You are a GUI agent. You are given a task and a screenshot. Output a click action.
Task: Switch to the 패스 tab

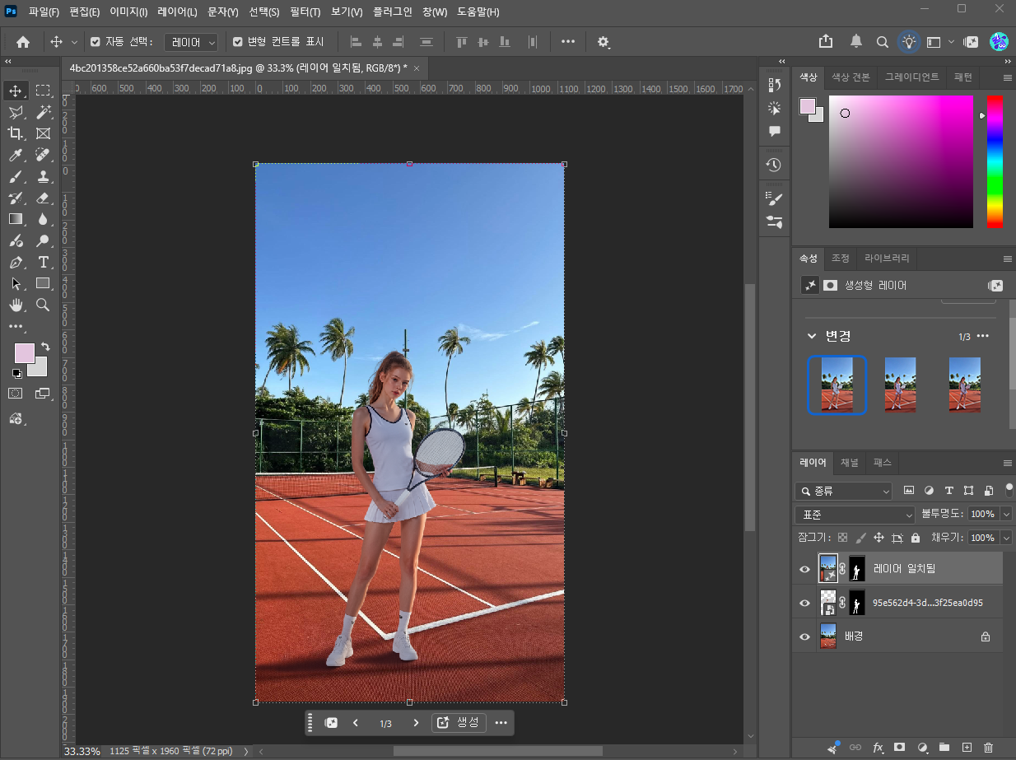click(x=883, y=463)
